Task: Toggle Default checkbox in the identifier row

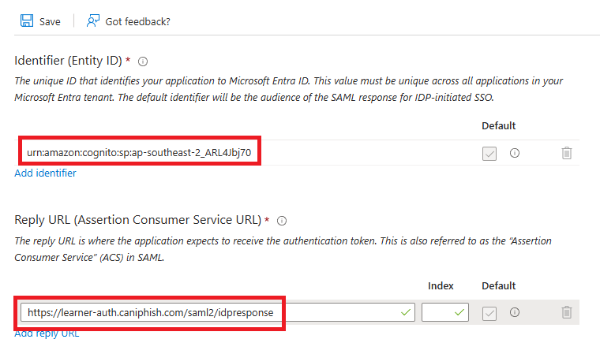Action: (489, 153)
